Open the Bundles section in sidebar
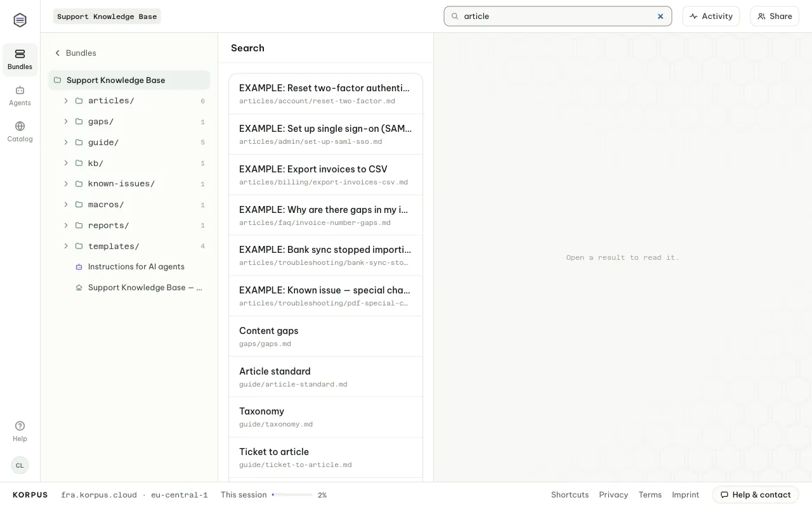The height and width of the screenshot is (507, 812). click(20, 60)
